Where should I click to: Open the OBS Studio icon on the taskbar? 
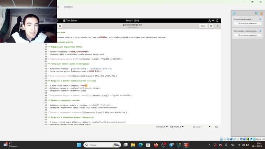(164, 145)
